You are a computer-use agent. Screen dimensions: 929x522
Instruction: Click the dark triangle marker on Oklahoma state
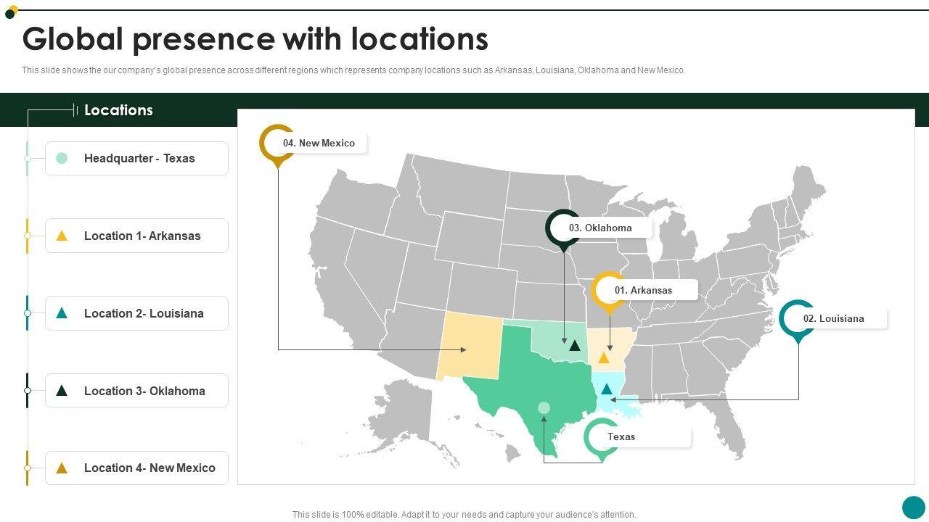tap(575, 346)
